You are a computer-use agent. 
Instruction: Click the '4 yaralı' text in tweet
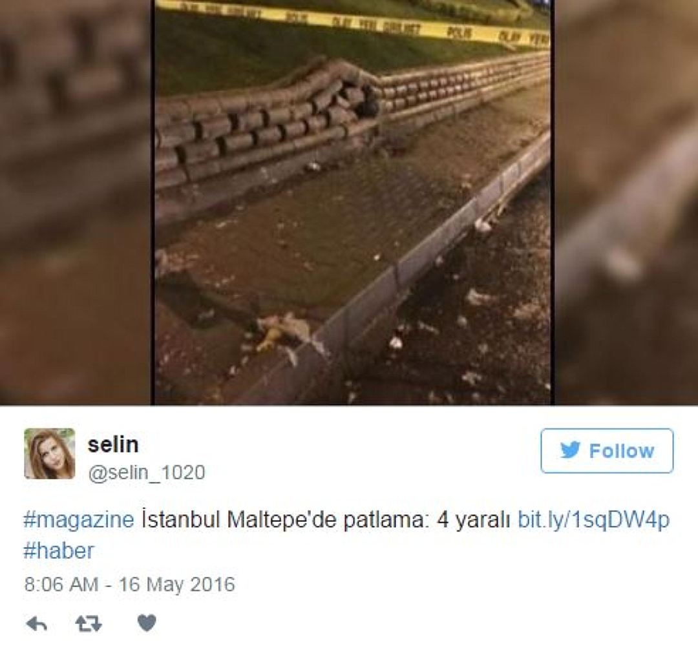tap(473, 520)
